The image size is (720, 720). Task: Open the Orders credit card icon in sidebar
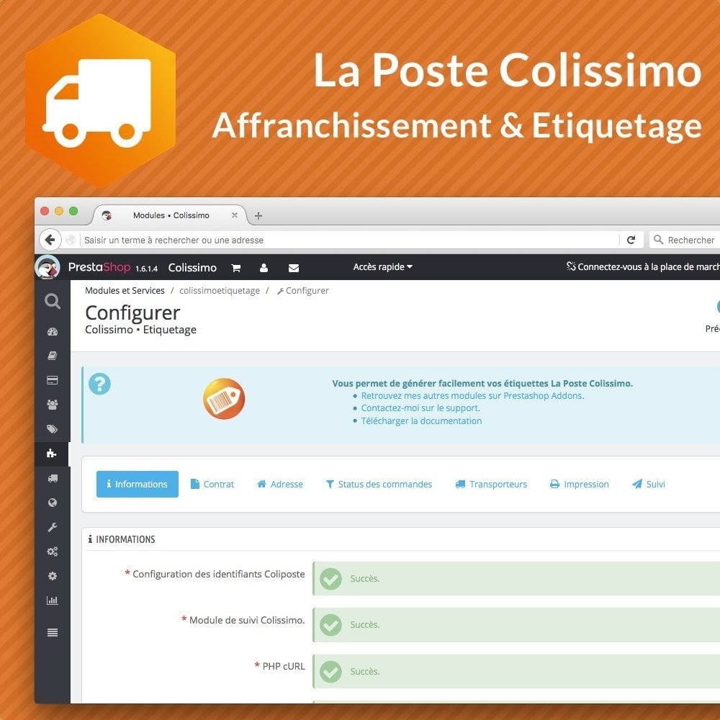click(53, 380)
